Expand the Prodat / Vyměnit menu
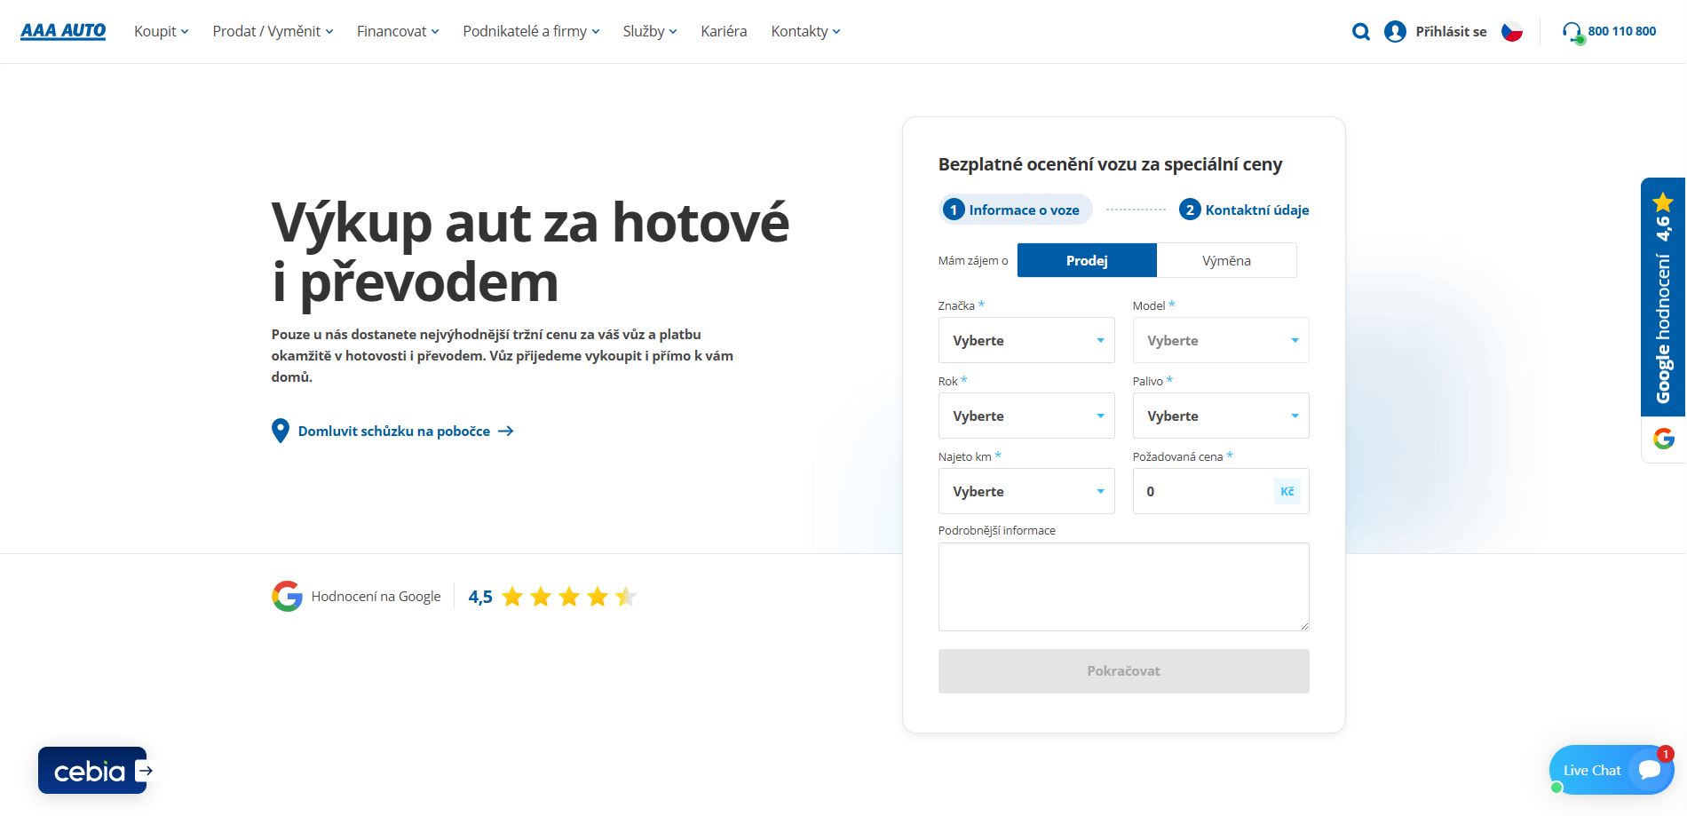The width and height of the screenshot is (1687, 816). [273, 31]
